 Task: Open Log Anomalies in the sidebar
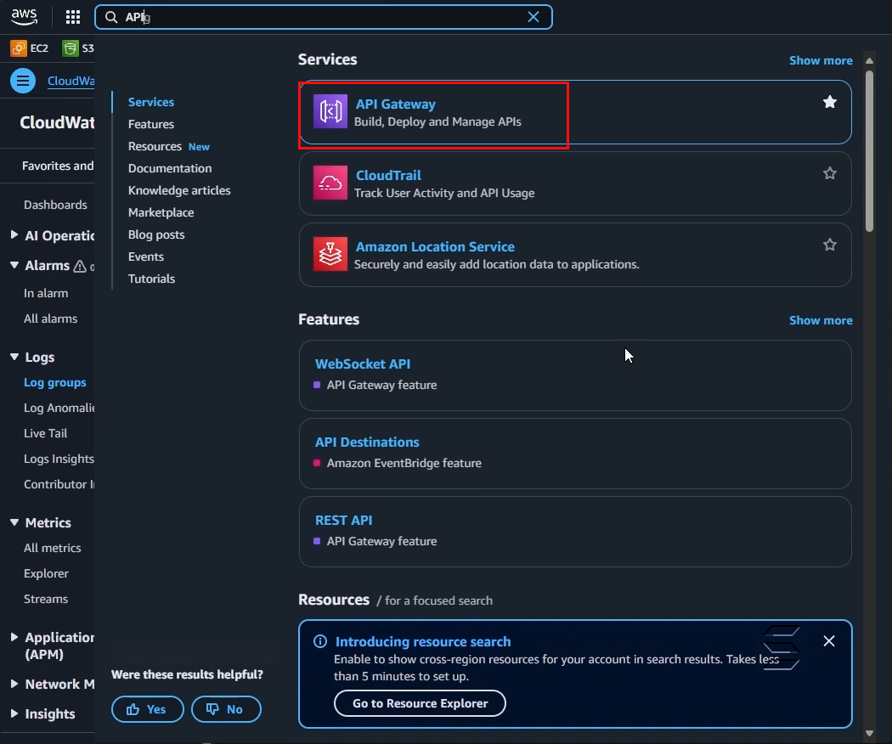click(x=59, y=408)
